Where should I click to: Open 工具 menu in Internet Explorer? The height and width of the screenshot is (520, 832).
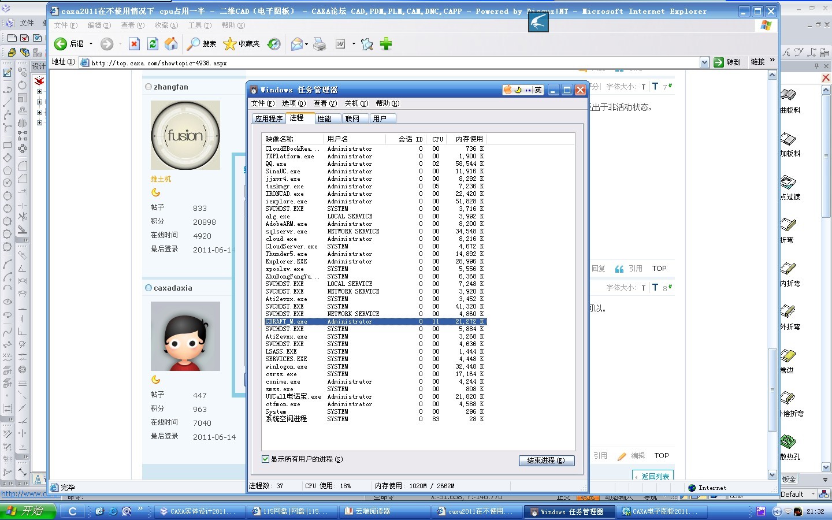tap(199, 25)
